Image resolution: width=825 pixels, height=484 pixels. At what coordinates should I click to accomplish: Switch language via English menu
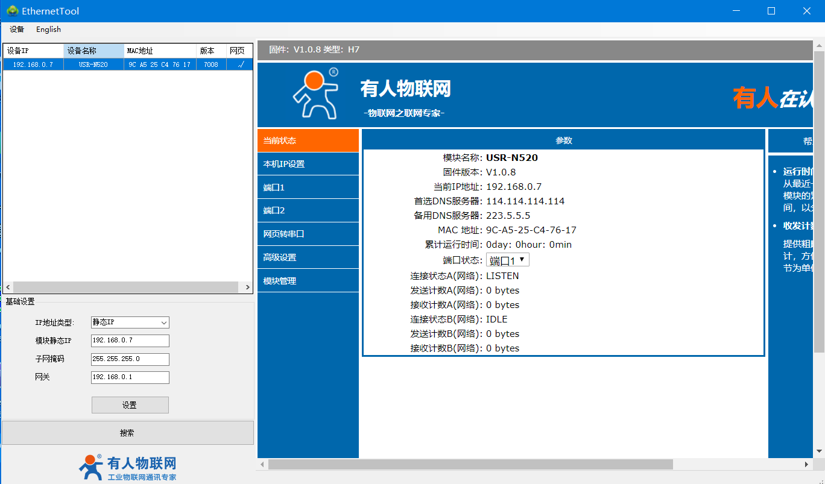[x=48, y=30]
